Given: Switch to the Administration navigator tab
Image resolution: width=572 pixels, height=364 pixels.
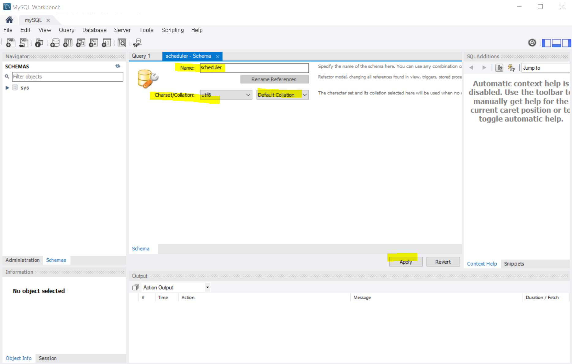Looking at the screenshot, I should coord(23,260).
